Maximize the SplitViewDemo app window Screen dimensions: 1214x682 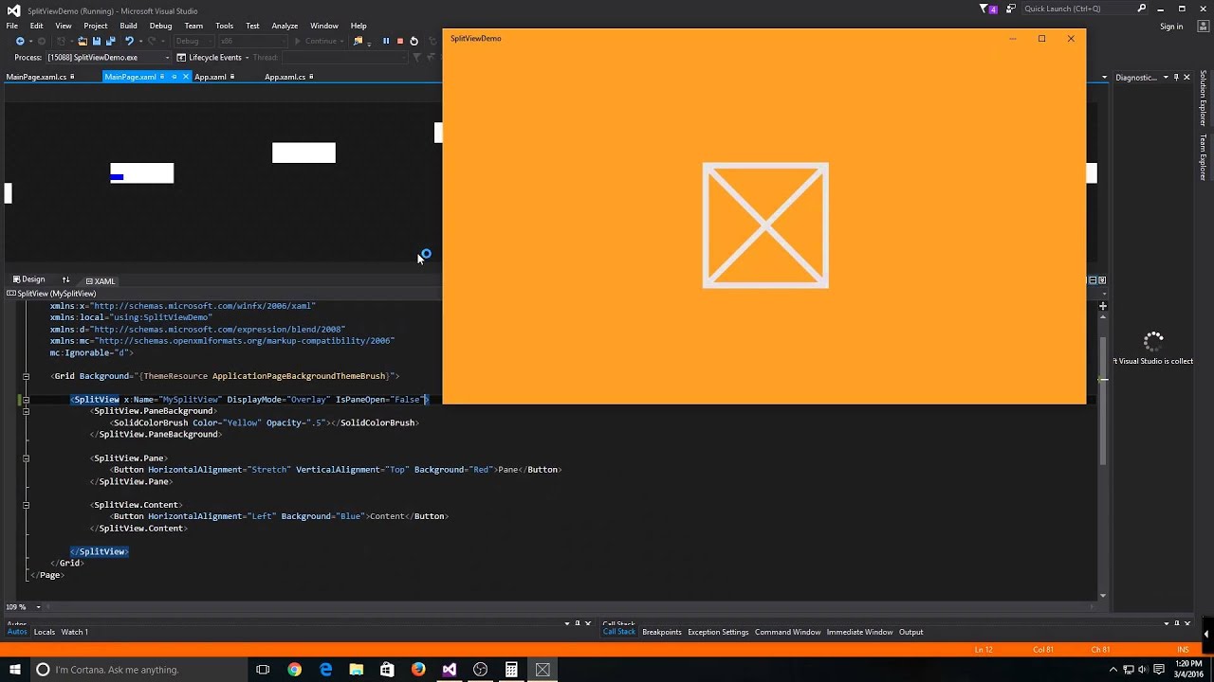(x=1041, y=39)
